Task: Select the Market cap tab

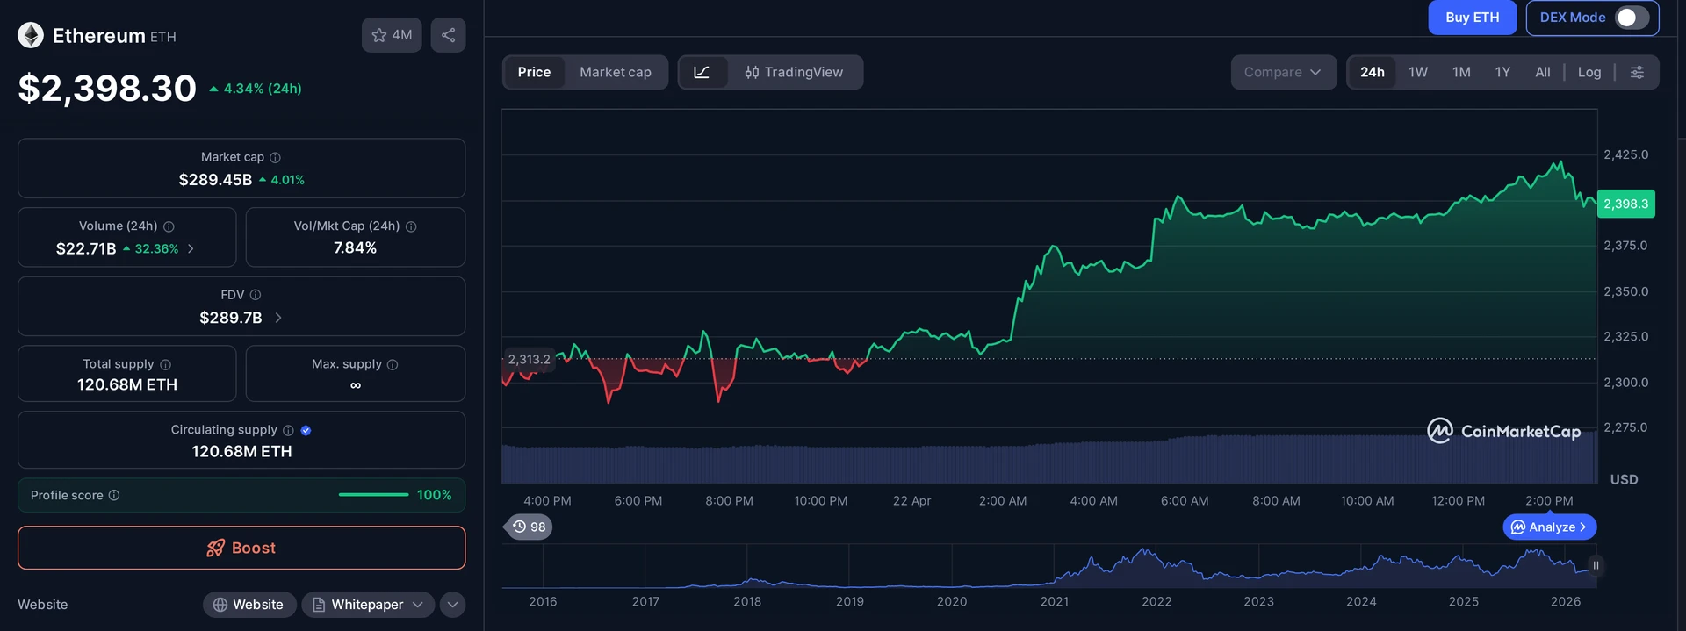Action: (616, 72)
